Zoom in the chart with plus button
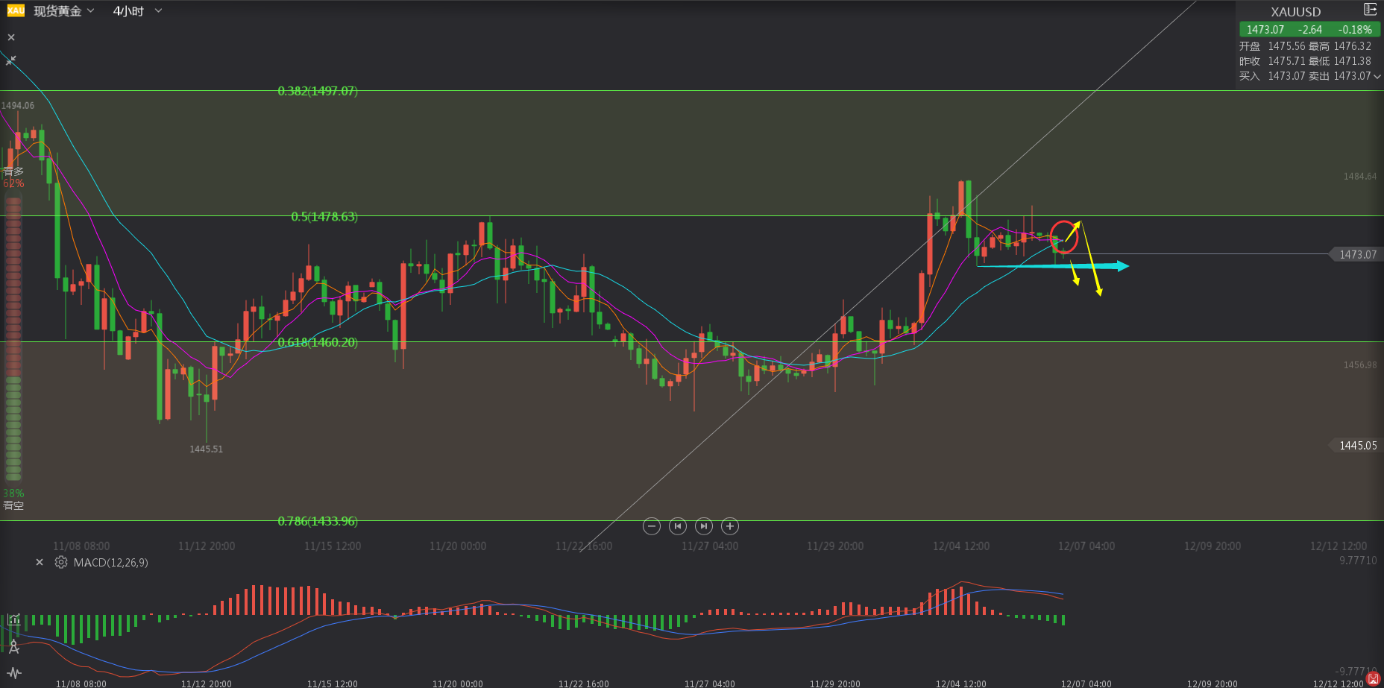The image size is (1384, 688). point(730,526)
